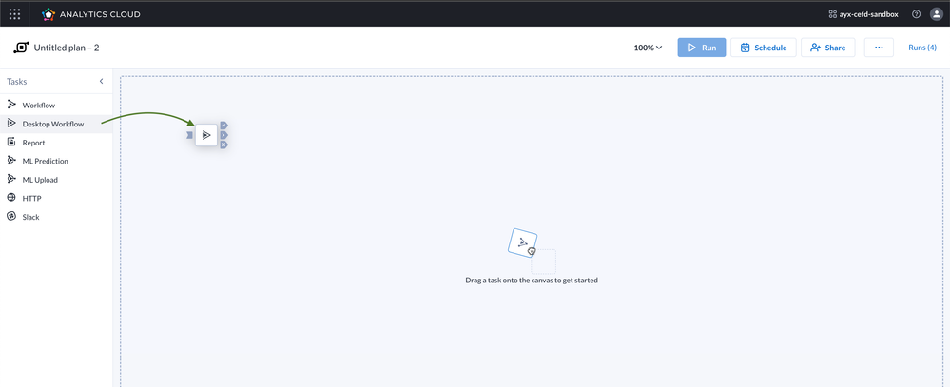Open the workspace switcher icon beside ayx-cefd-sandbox

click(x=832, y=14)
